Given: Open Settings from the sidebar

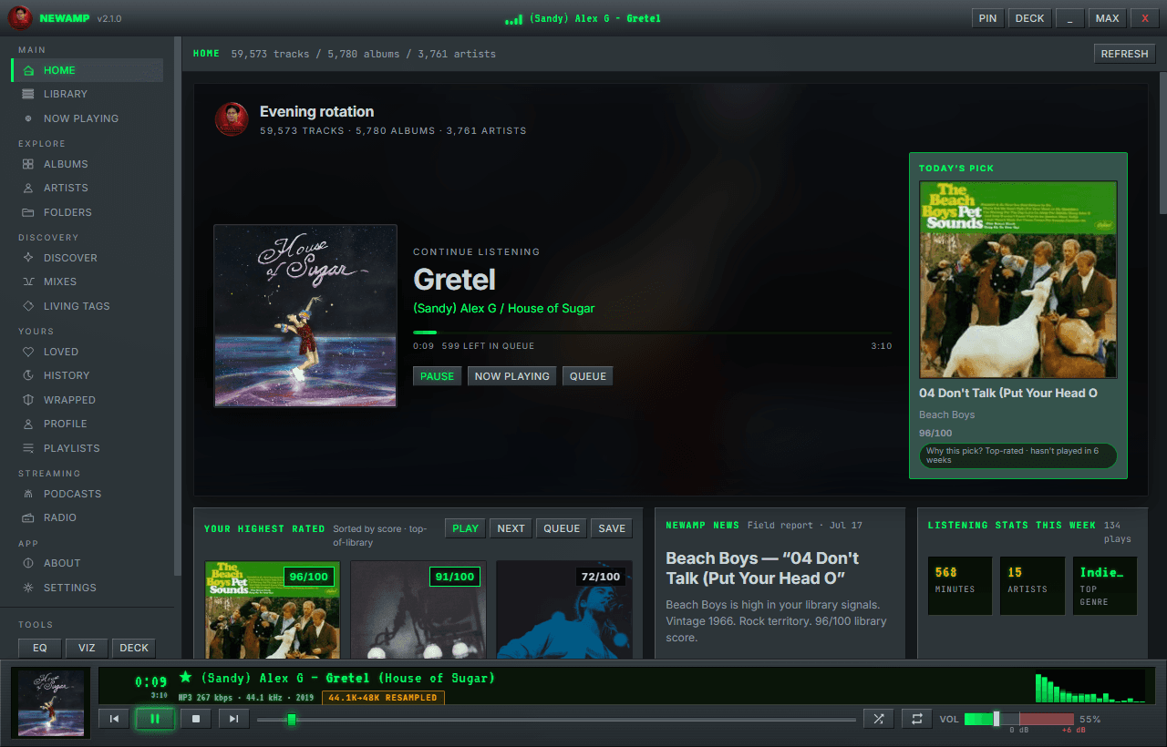Looking at the screenshot, I should (88, 588).
